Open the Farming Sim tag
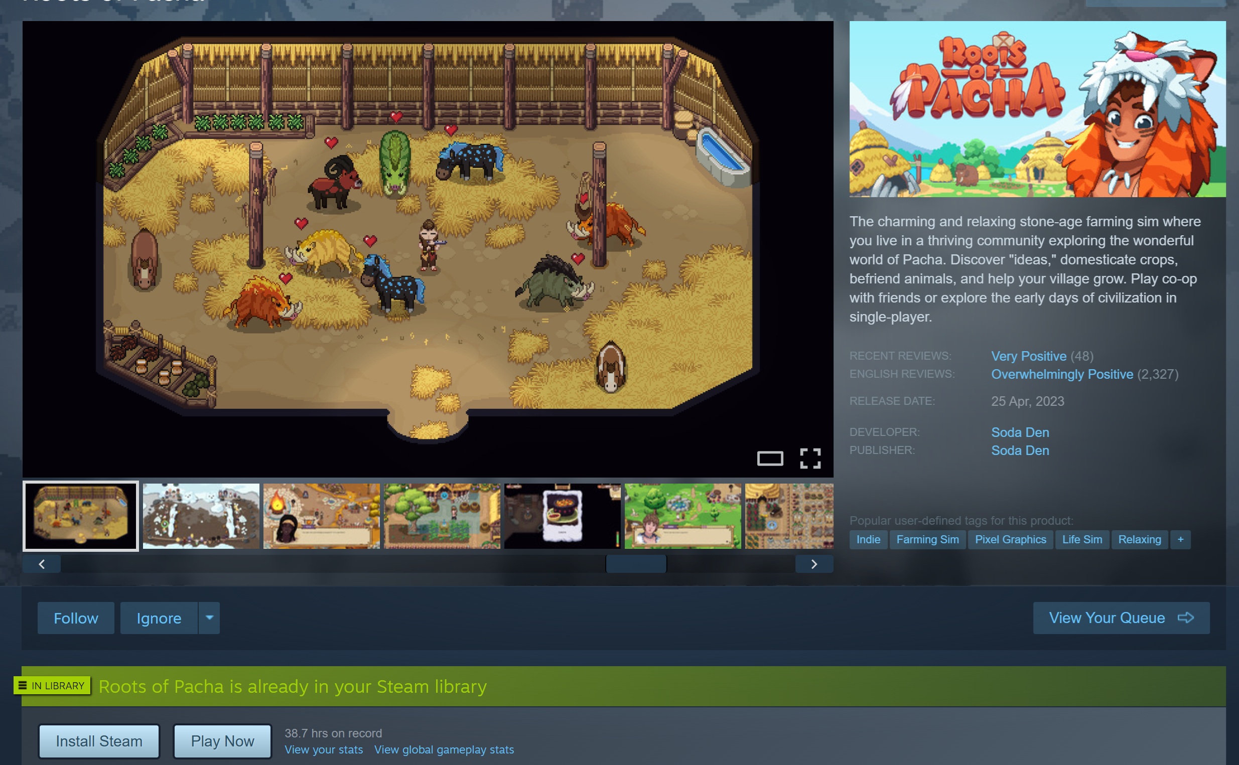Image resolution: width=1239 pixels, height=765 pixels. [927, 539]
